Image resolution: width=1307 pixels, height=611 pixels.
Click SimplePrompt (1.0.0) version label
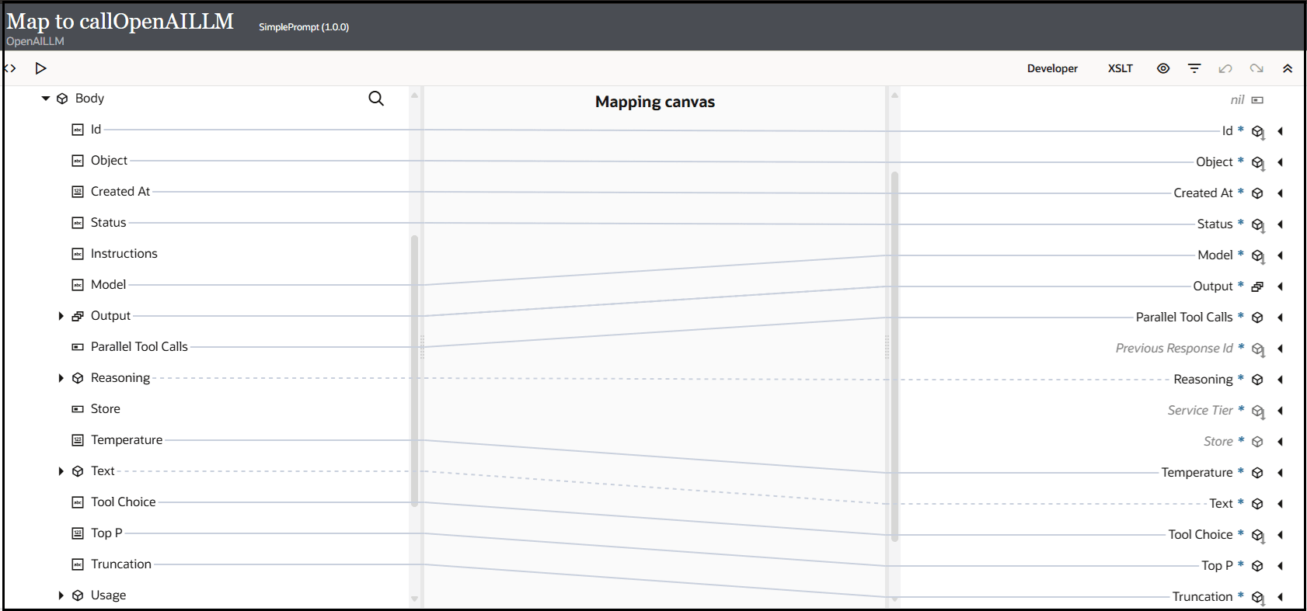304,27
